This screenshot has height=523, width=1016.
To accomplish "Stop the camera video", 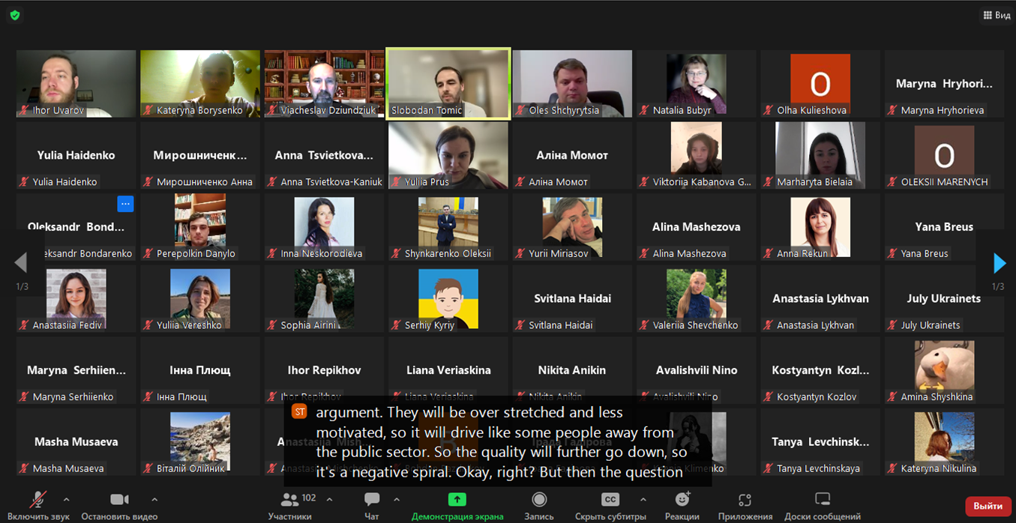I will point(119,500).
